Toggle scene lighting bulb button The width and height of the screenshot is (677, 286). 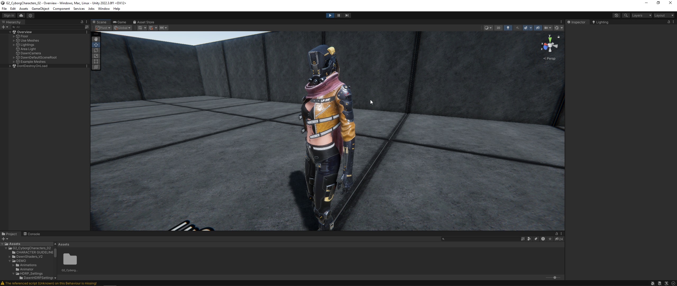tap(508, 28)
